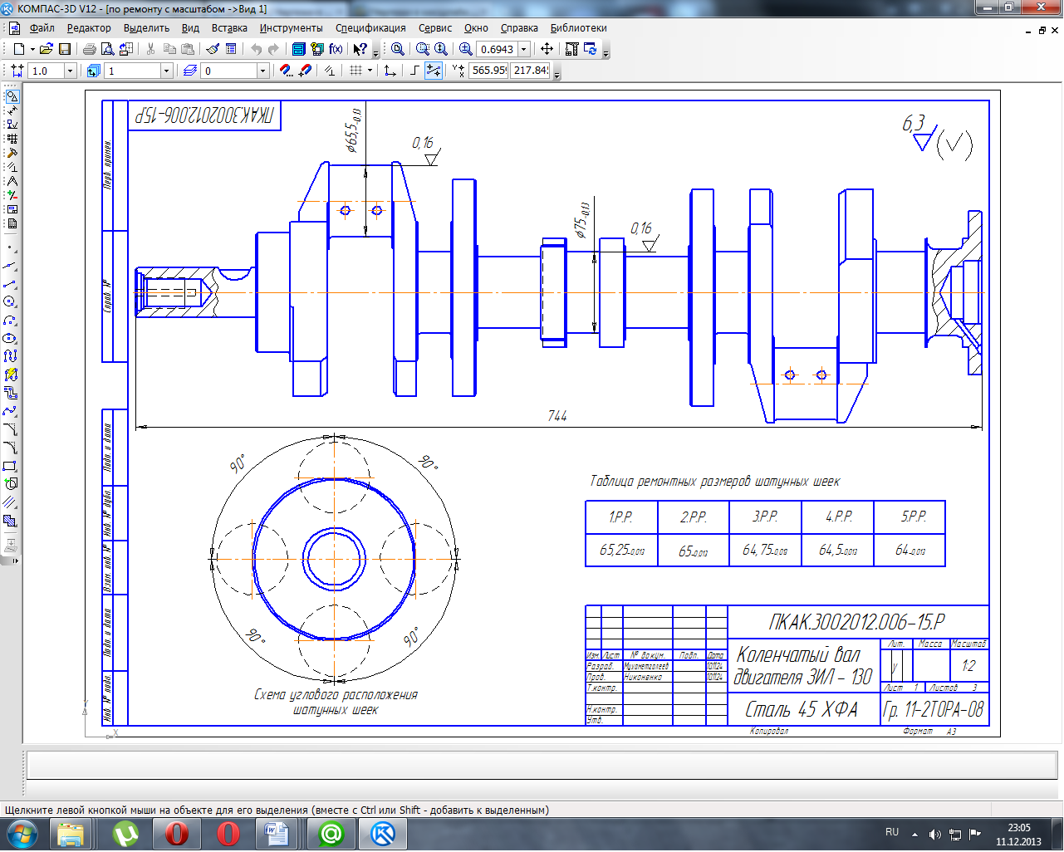Open the f(x) variables icon
Viewport: 1064px width, 852px height.
(336, 49)
